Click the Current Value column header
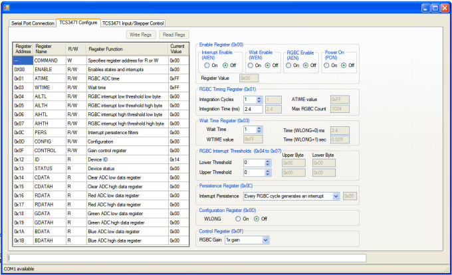452x275 pixels. coord(178,49)
